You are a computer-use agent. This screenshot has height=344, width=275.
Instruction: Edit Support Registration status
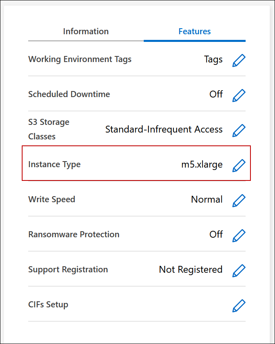(239, 270)
